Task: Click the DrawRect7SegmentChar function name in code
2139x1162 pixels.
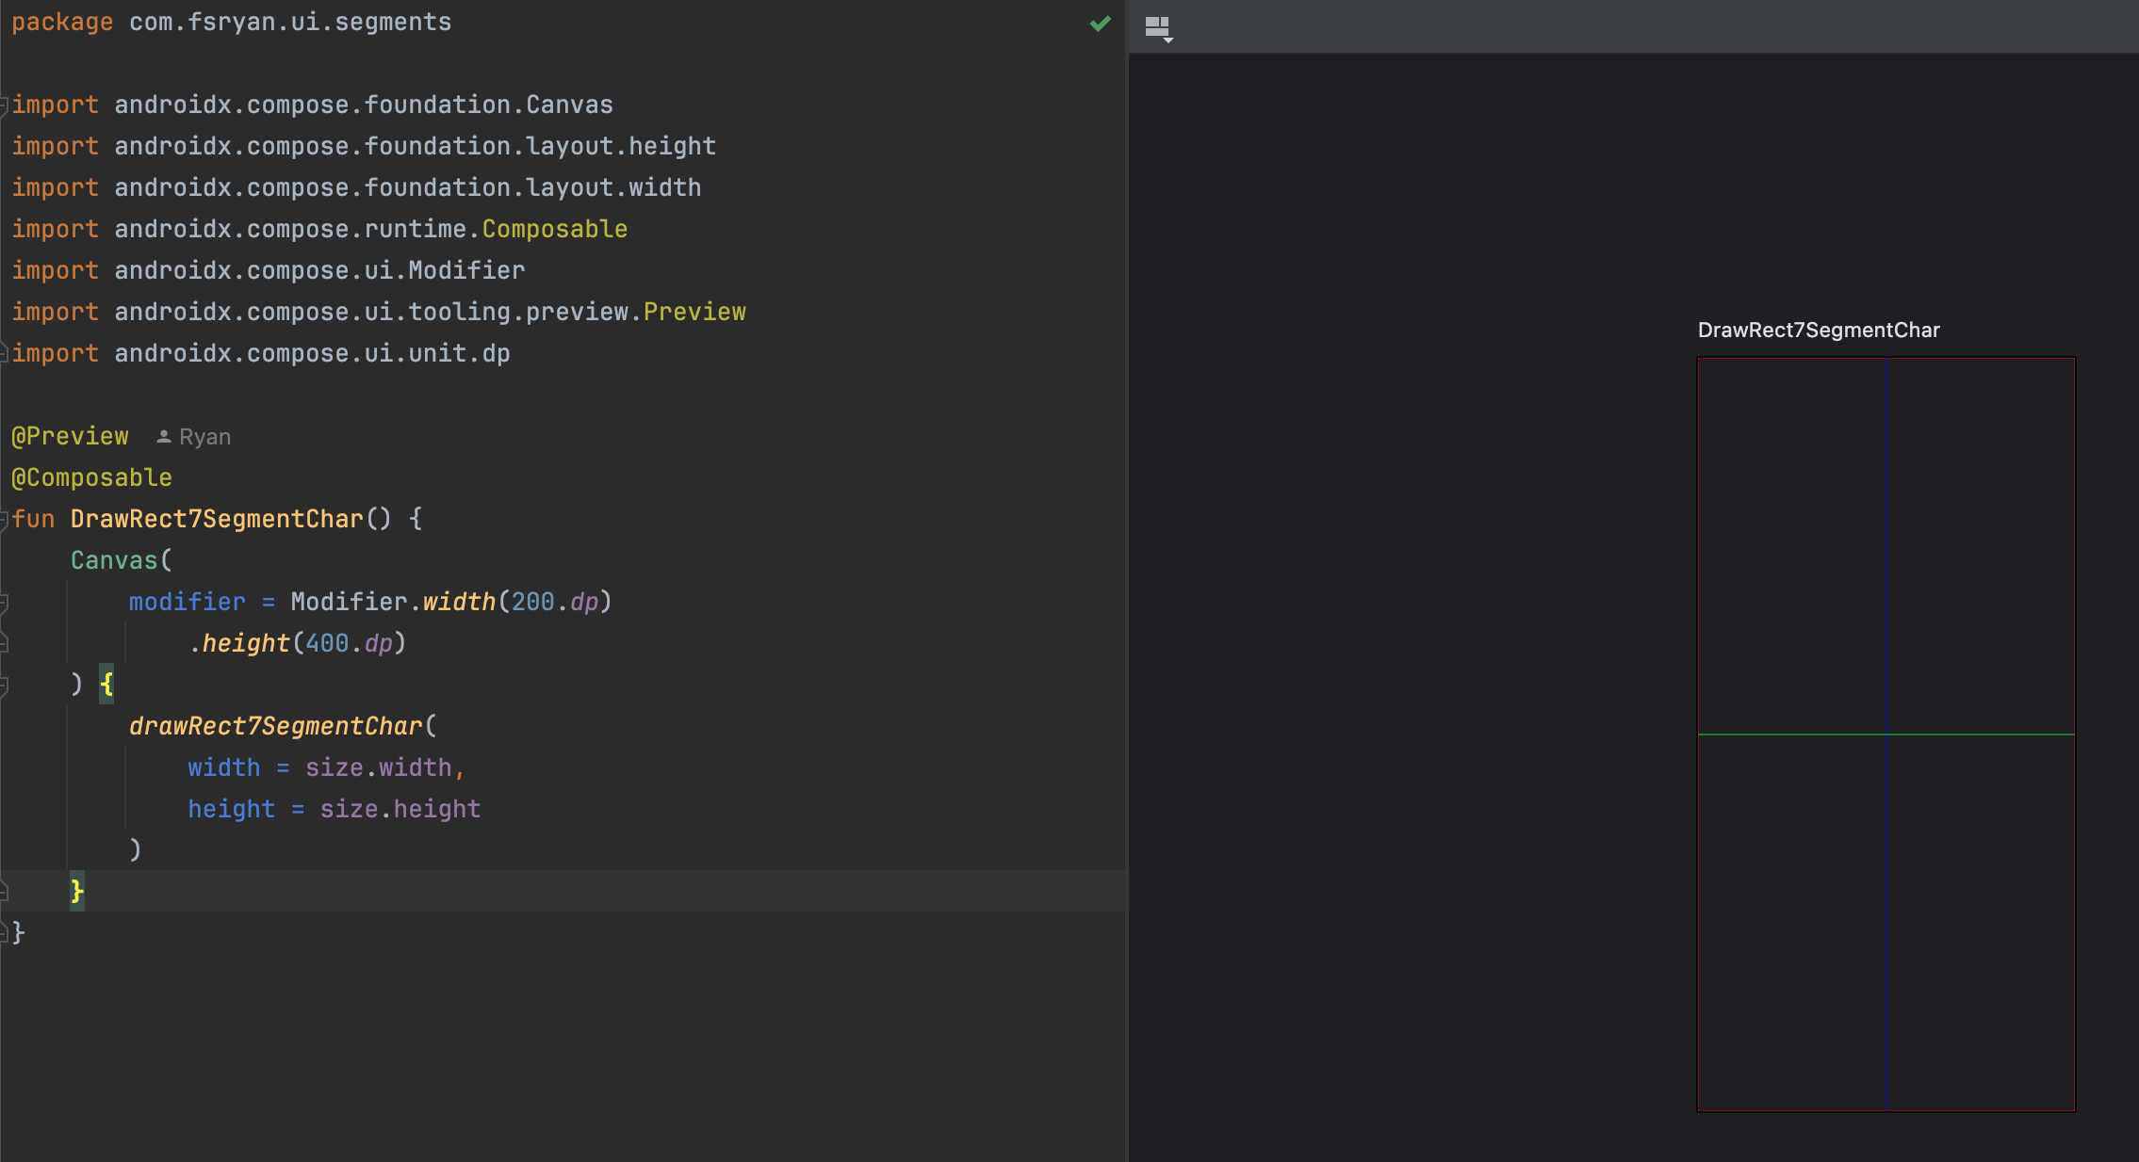Action: (217, 519)
